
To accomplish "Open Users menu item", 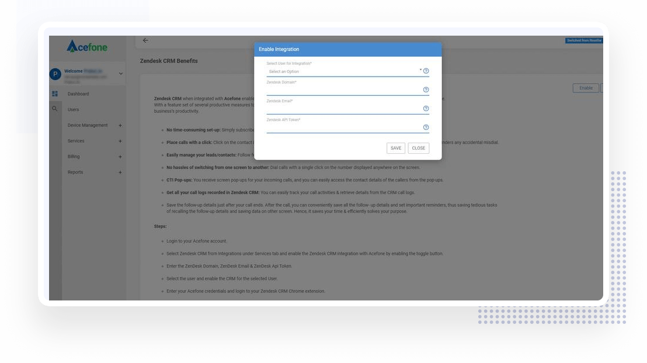I will (x=73, y=109).
